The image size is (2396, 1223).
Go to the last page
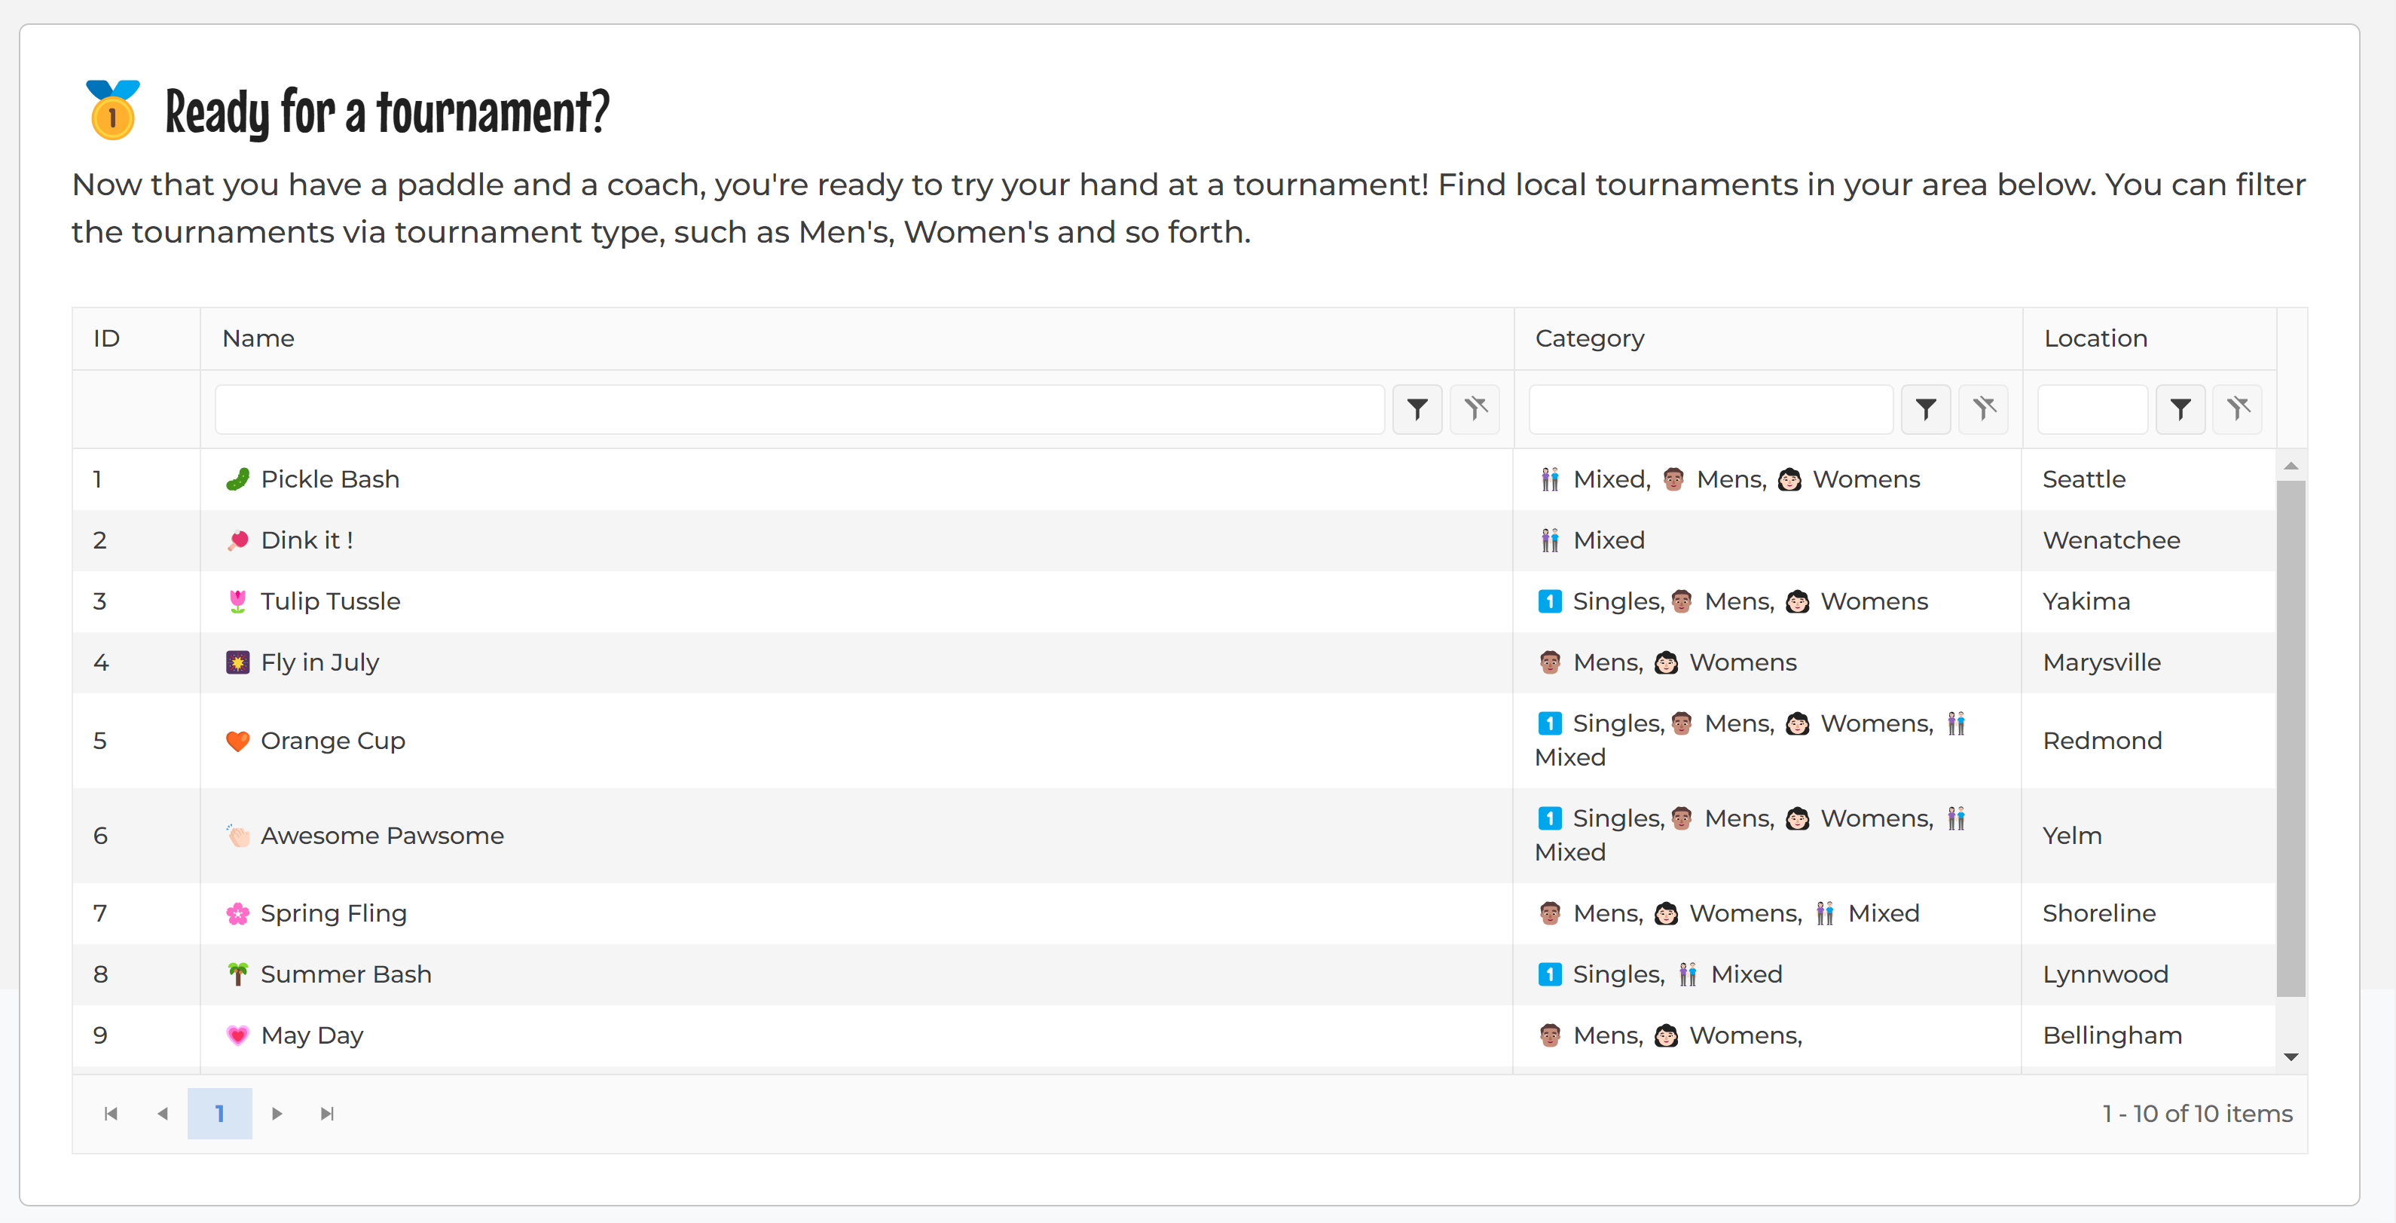point(326,1113)
